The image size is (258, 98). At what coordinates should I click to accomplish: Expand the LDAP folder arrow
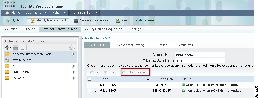[73, 66]
